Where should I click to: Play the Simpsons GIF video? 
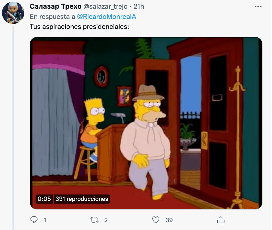(146, 123)
